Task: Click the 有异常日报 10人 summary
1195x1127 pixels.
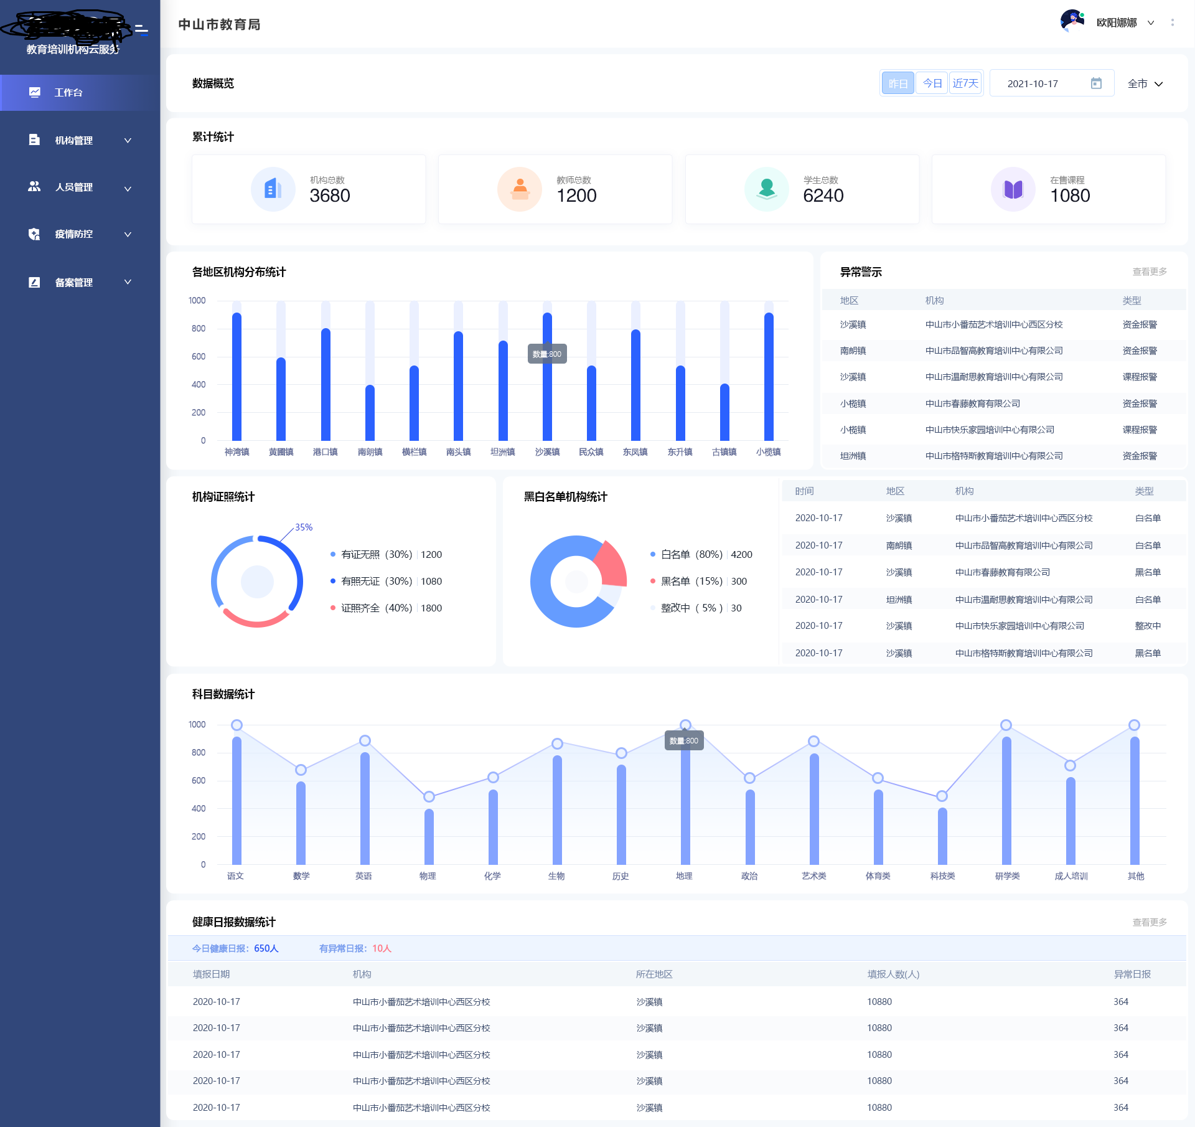Action: (355, 948)
